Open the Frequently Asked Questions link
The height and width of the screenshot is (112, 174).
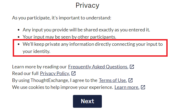[98, 67]
